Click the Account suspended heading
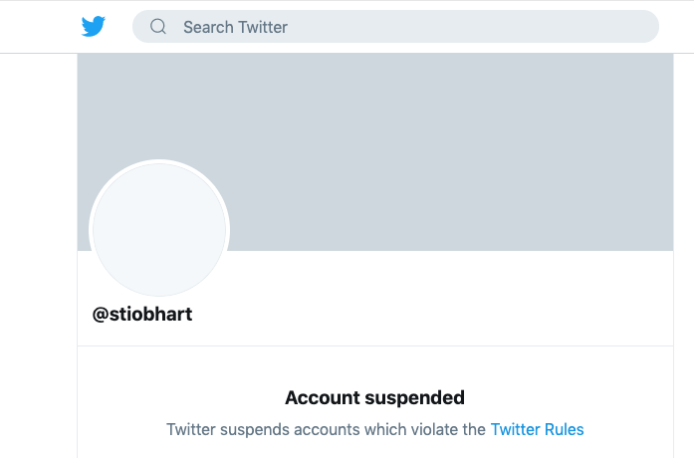Image resolution: width=694 pixels, height=458 pixels. click(375, 397)
